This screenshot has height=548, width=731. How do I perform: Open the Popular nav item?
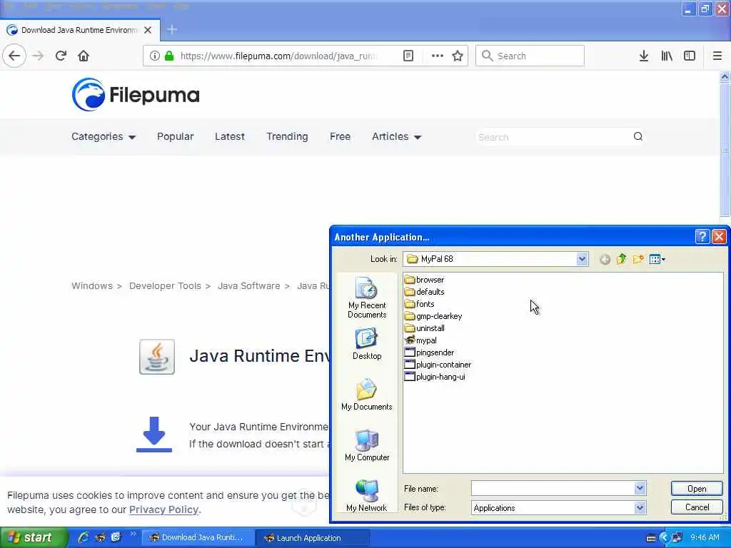(176, 136)
